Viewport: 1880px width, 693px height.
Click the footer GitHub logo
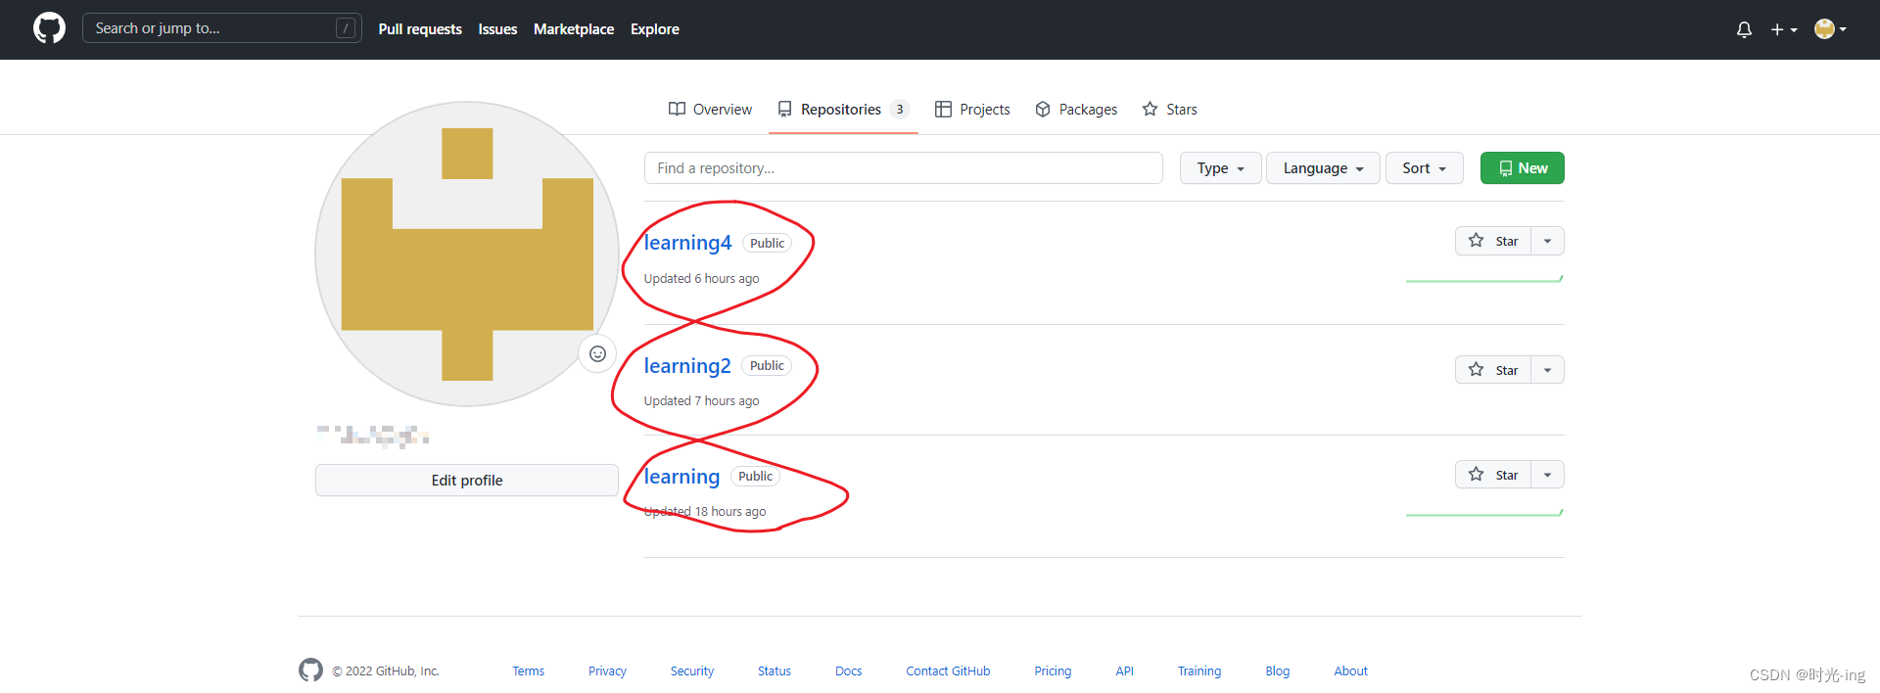tap(310, 670)
